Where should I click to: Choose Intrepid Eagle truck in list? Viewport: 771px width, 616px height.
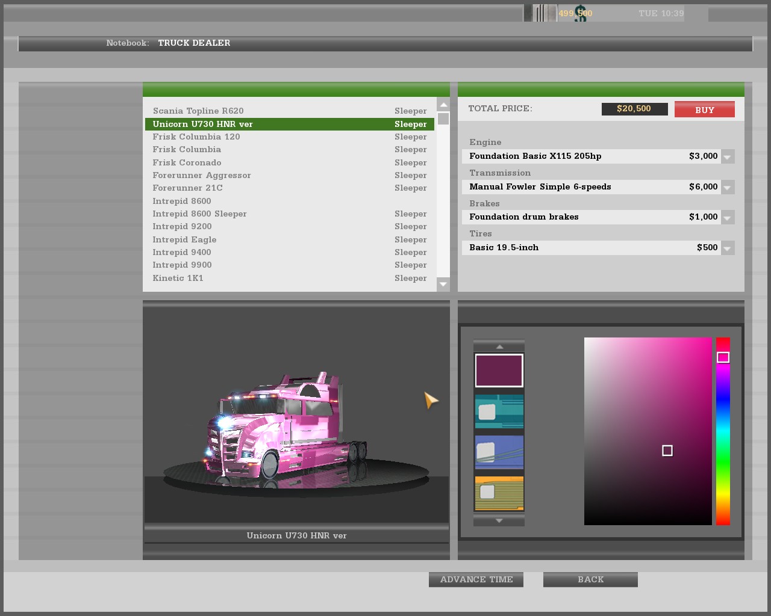pyautogui.click(x=184, y=239)
